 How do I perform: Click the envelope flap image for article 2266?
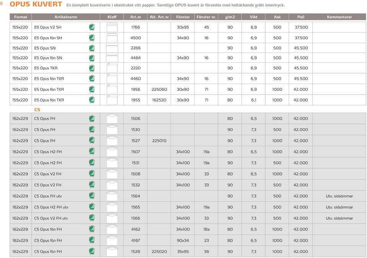click(112, 48)
